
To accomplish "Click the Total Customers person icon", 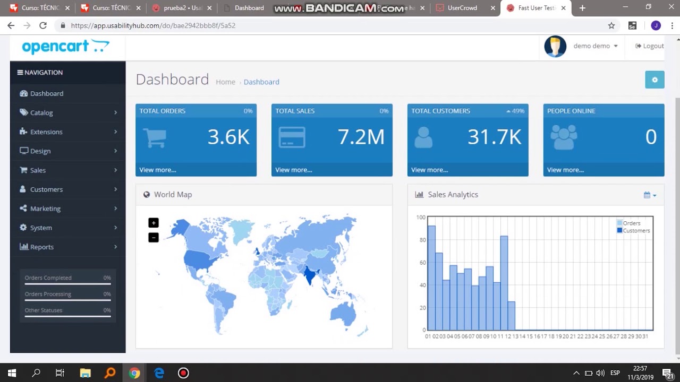I will click(423, 137).
